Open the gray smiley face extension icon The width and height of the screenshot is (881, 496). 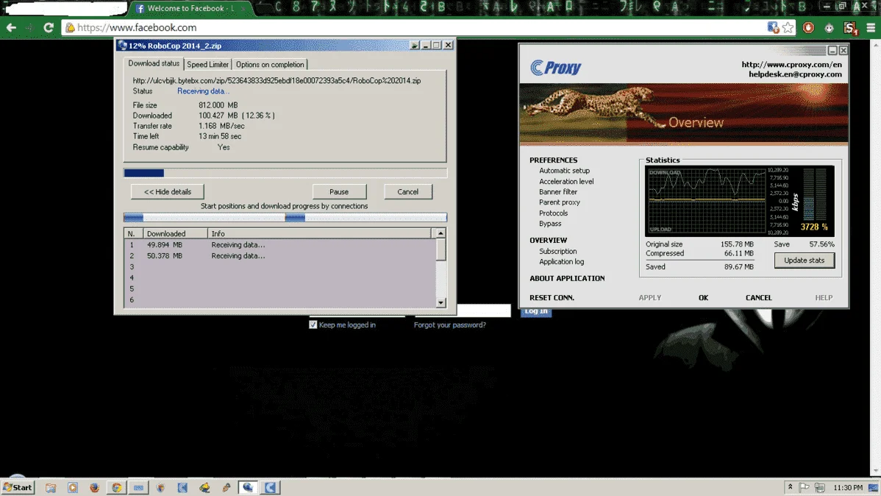830,27
